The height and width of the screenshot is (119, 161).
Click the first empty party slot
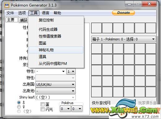(x=96, y=28)
